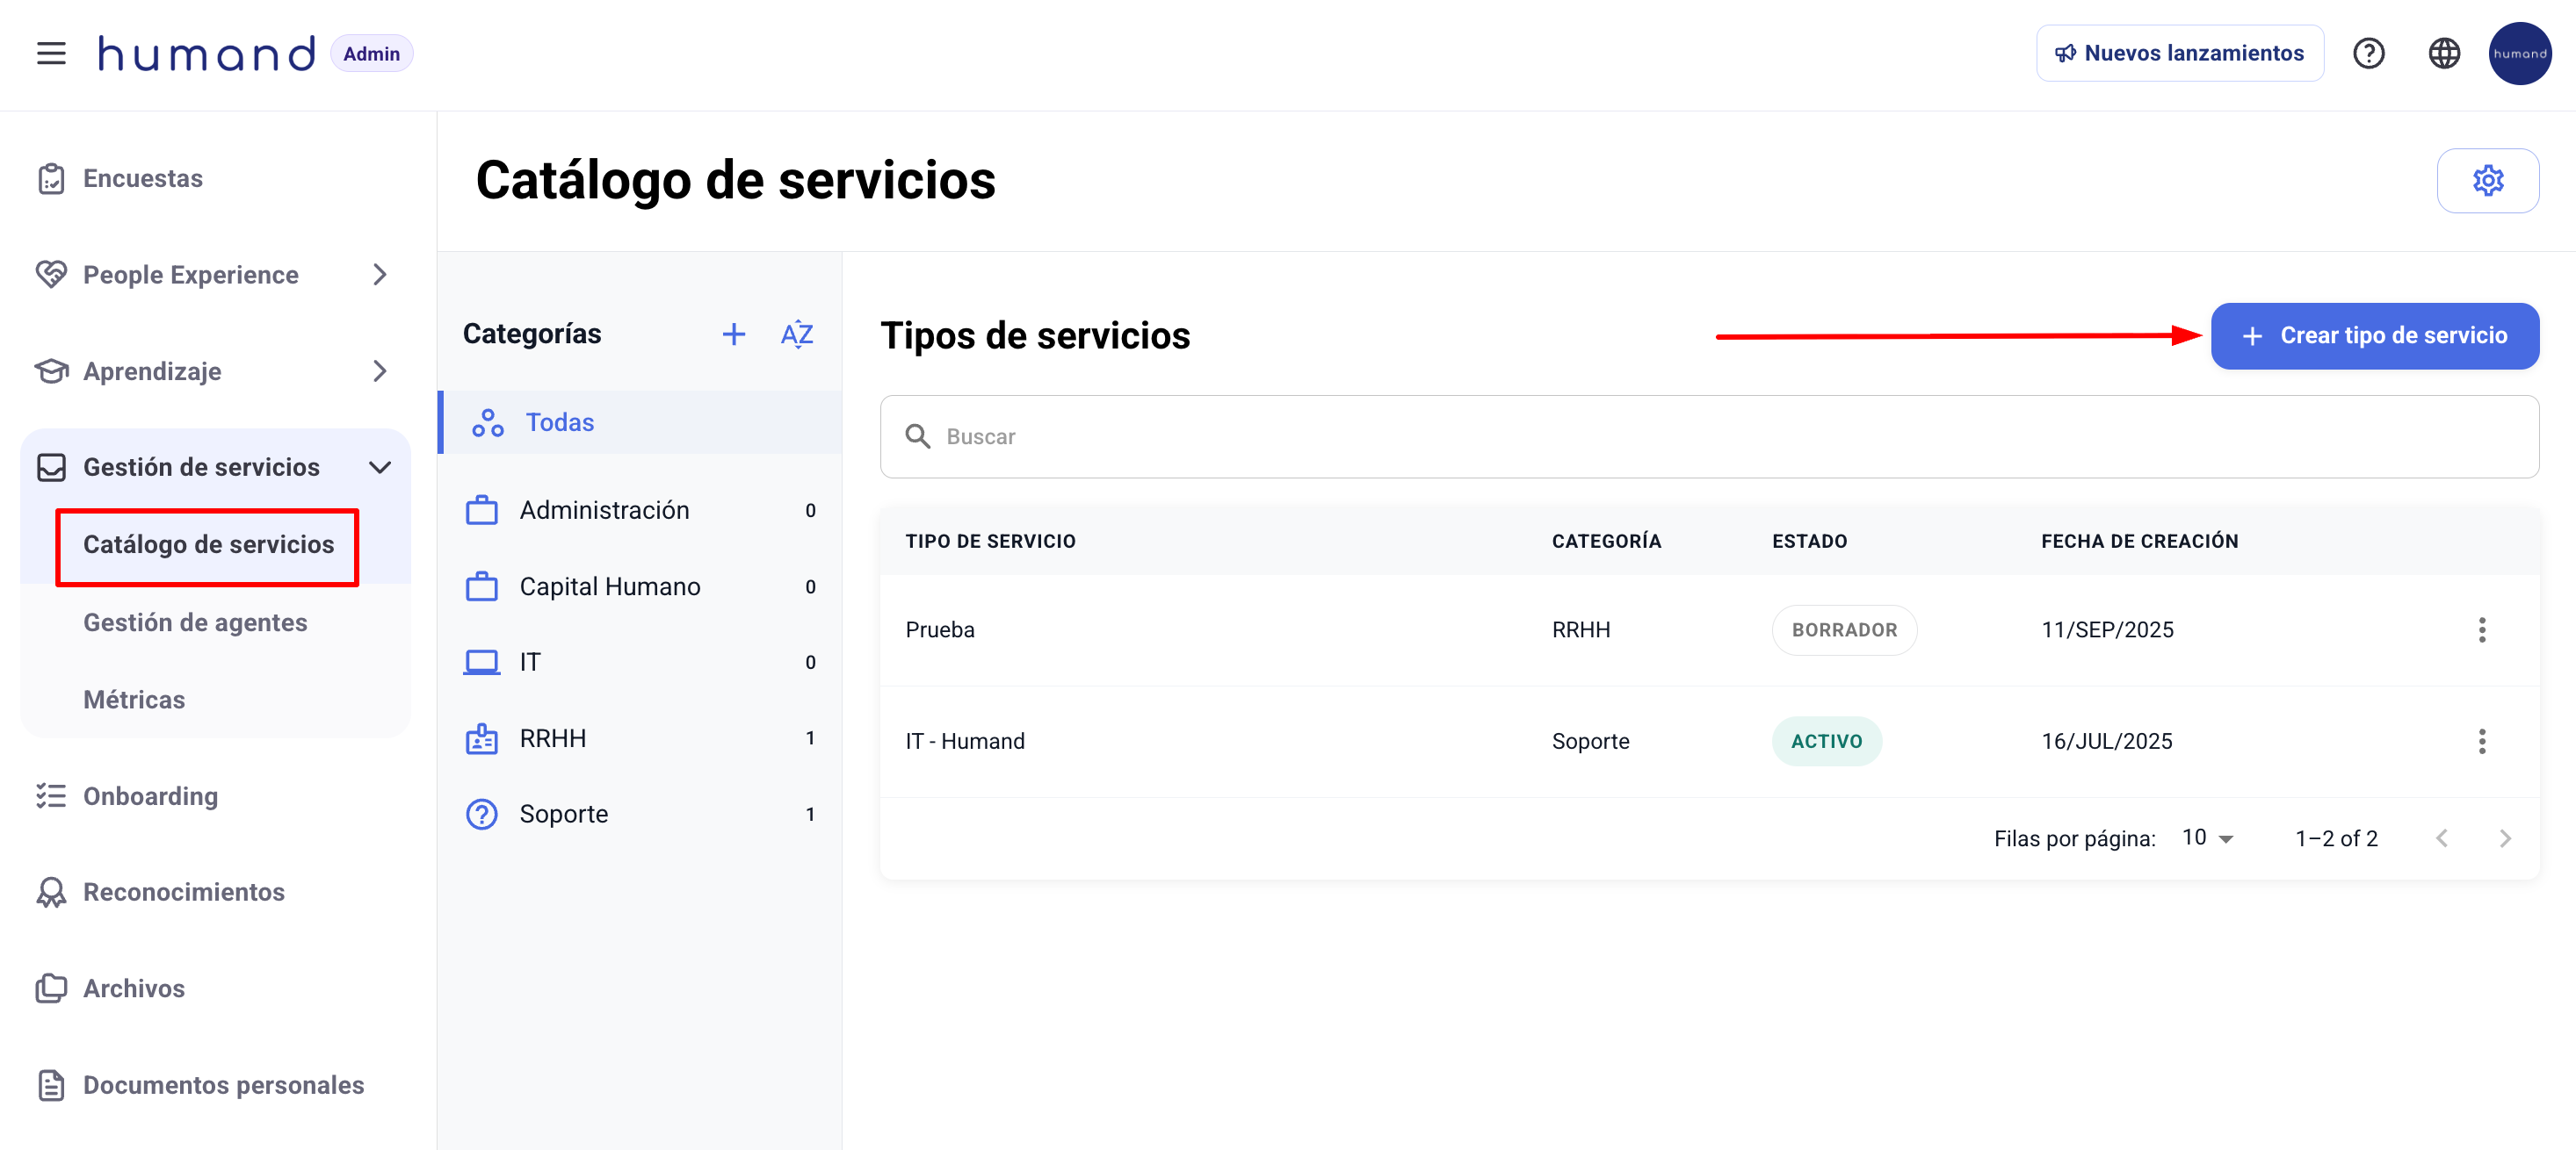Click the Buscar search field
The width and height of the screenshot is (2576, 1150).
(x=1708, y=436)
